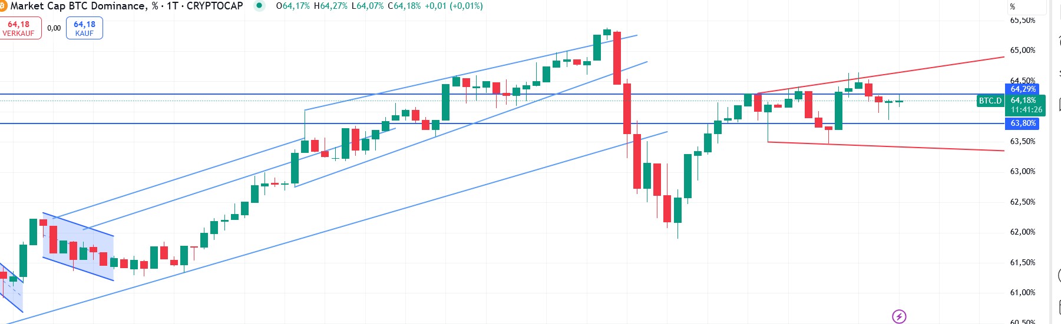This screenshot has height=324, width=1061.
Task: Click the green market status dot
Action: pyautogui.click(x=259, y=6)
